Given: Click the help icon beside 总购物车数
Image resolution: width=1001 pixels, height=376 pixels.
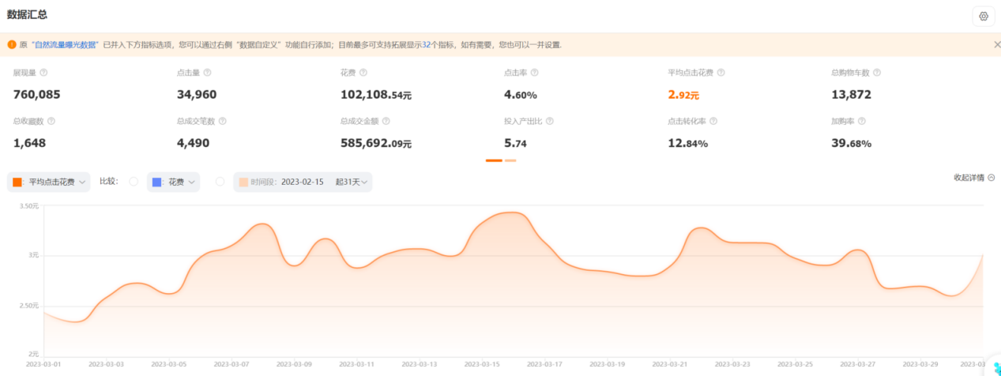Looking at the screenshot, I should (x=877, y=73).
